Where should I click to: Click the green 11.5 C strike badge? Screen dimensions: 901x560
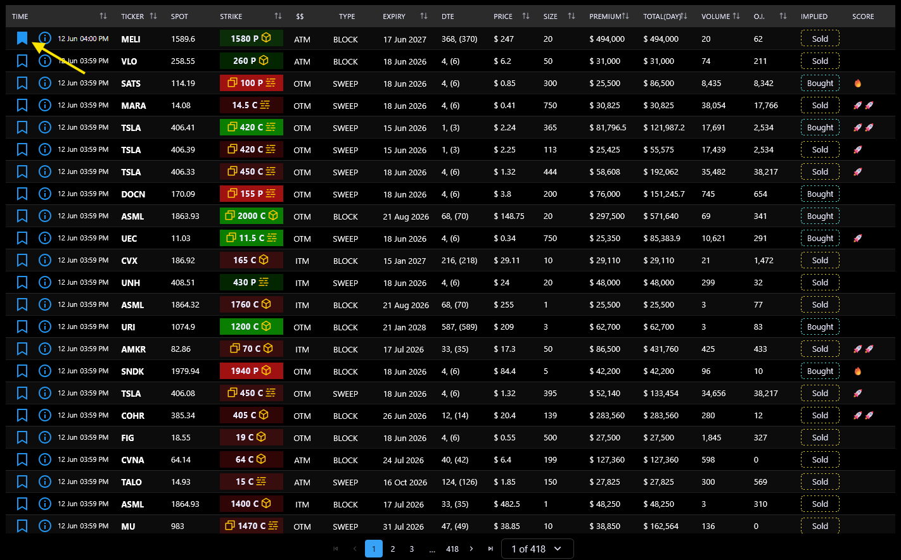[252, 238]
